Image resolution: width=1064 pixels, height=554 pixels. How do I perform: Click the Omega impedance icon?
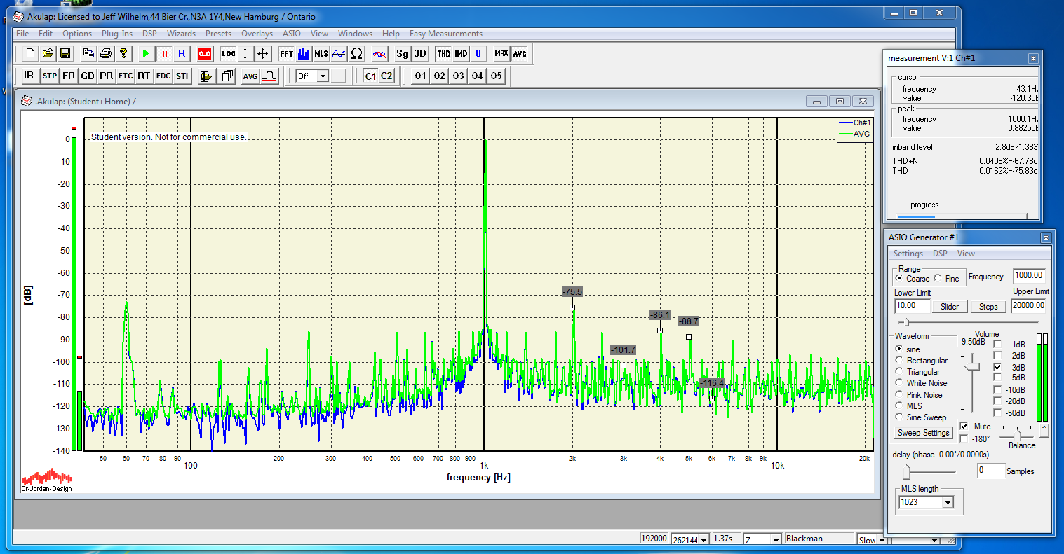click(x=356, y=53)
